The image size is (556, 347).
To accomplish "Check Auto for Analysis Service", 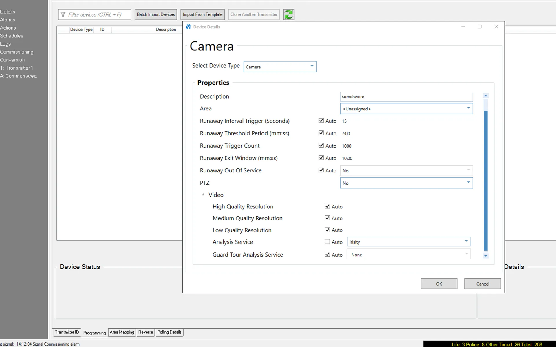I will [327, 241].
